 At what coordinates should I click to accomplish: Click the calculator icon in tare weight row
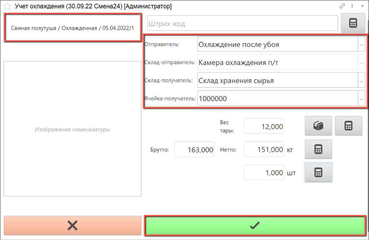tap(348, 126)
